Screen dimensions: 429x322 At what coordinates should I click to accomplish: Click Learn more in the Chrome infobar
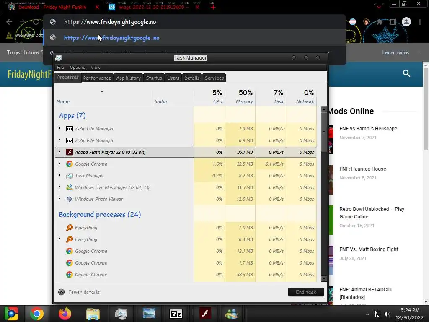point(395,52)
